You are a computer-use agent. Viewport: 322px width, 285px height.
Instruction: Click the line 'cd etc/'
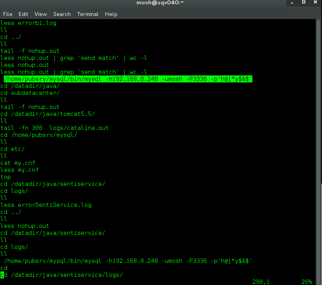tap(12, 149)
